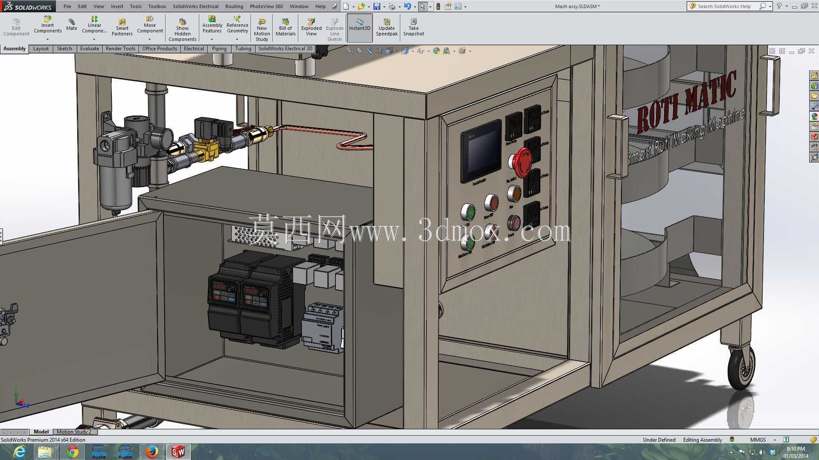Click the Smart Fasteners tool
Screen dimensions: 819x460
point(122,27)
